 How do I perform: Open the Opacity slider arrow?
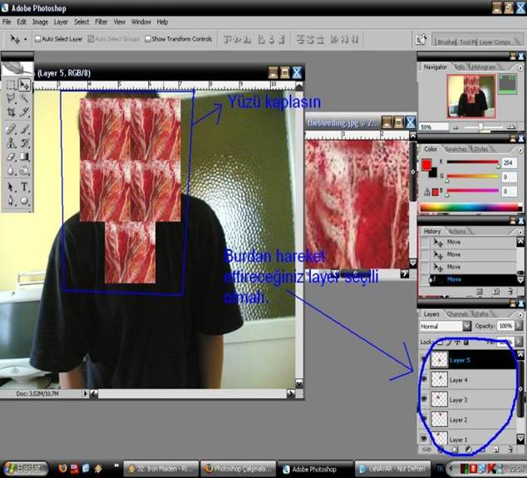[x=519, y=326]
